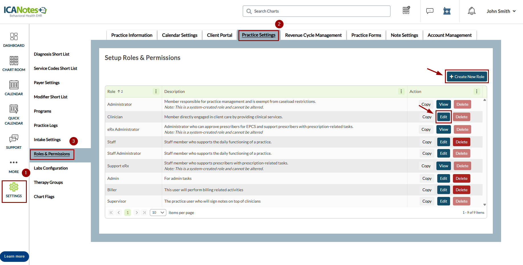View Practice Logs
Screen dimensions: 523x265
tap(46, 125)
